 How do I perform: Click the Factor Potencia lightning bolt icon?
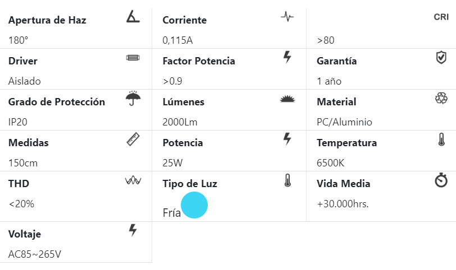point(287,57)
